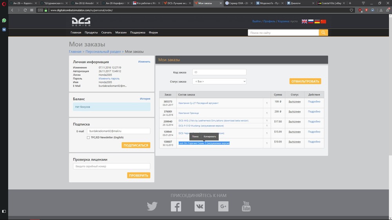392x220 pixels.
Task: Click the Поиск по сайту search field
Action: (283, 33)
